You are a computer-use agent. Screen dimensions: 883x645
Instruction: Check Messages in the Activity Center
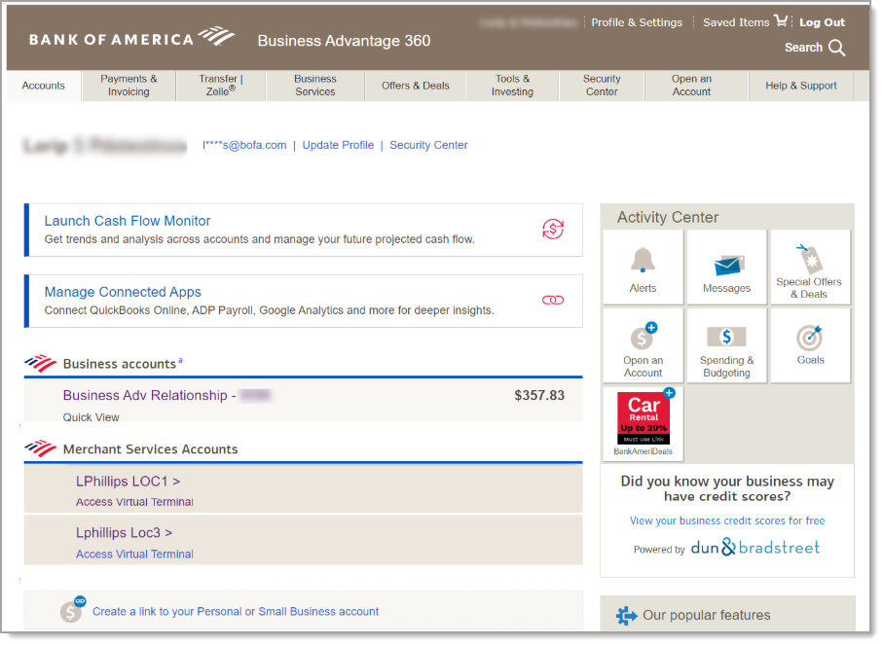(x=726, y=266)
